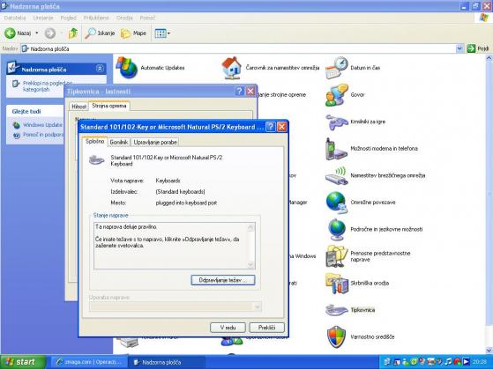Click the Prekliči button
Viewport: 493px width, 369px height.
pos(267,328)
